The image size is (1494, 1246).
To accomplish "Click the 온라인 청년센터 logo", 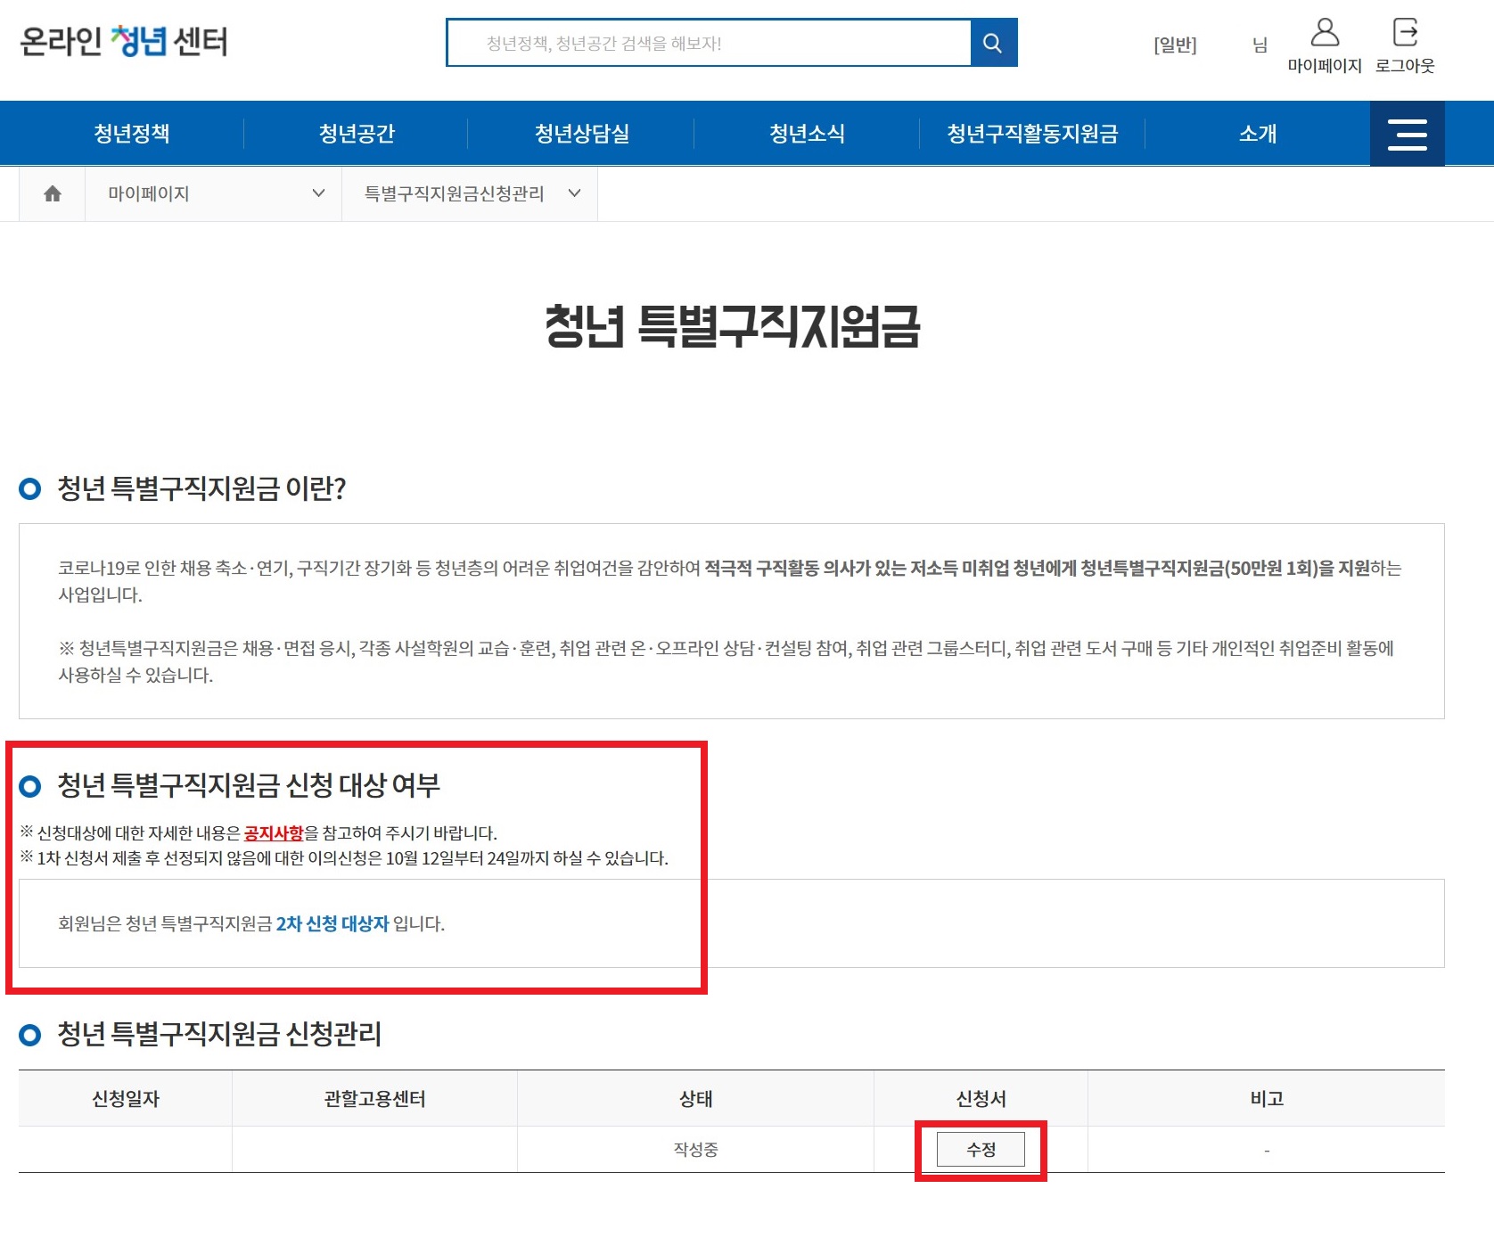I will 124,41.
